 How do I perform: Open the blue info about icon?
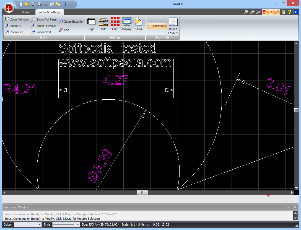click(x=296, y=12)
